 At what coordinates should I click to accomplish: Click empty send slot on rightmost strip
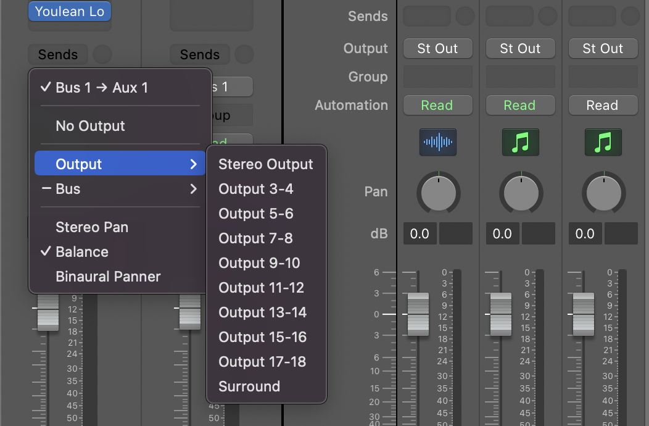coord(592,16)
